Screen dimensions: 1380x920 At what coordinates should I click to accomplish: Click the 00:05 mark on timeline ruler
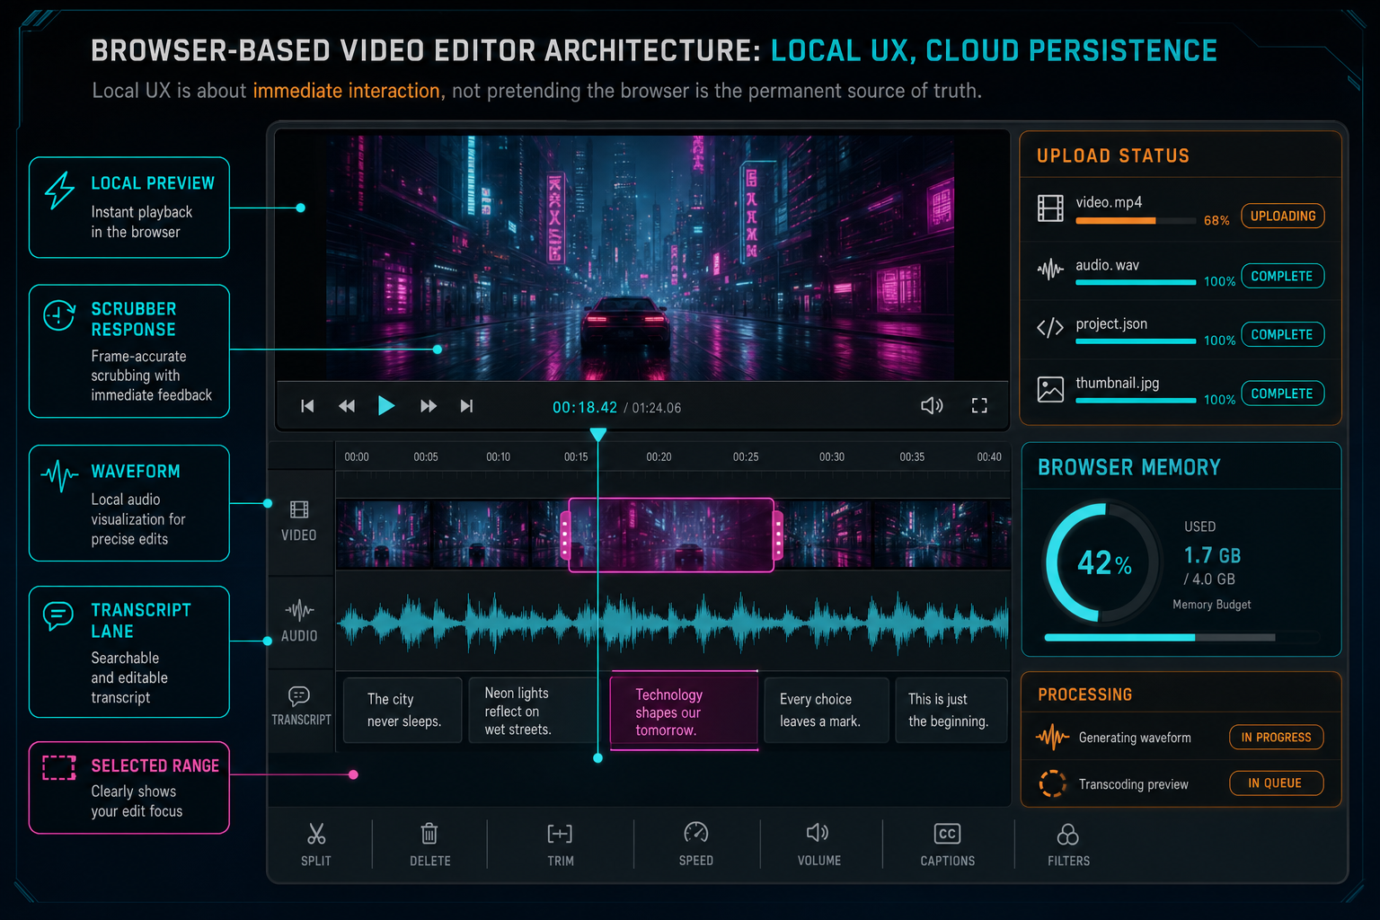[426, 457]
